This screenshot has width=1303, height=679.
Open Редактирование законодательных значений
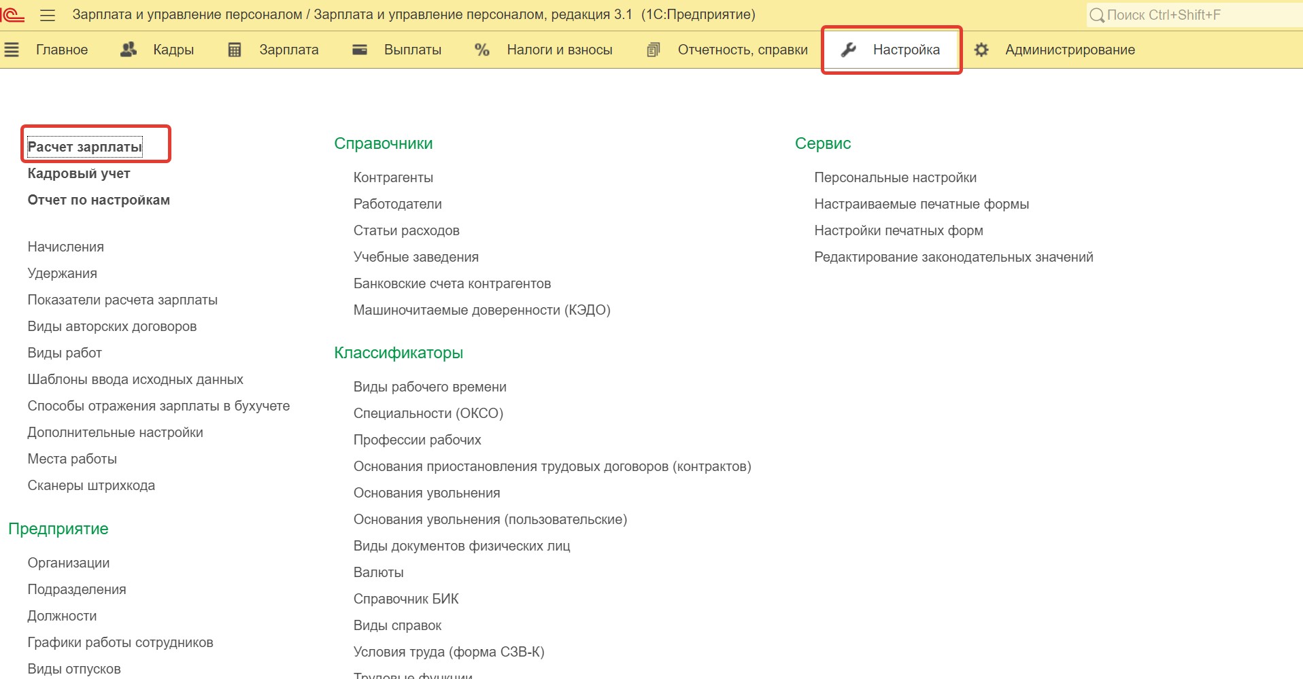coord(954,257)
